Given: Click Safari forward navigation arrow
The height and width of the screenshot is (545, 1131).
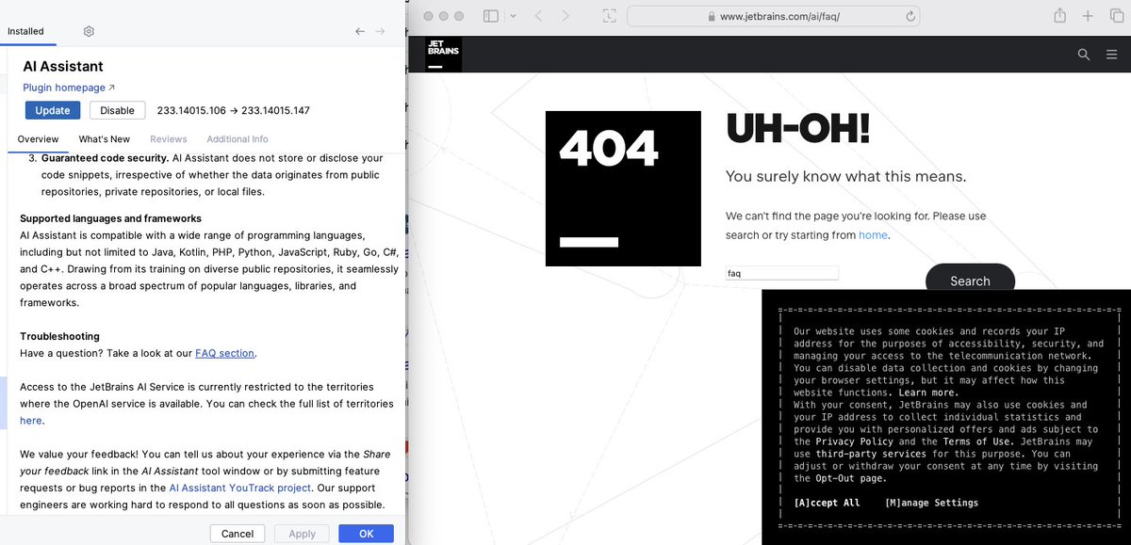Looking at the screenshot, I should point(565,16).
